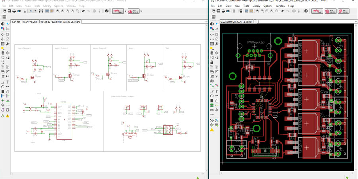358x179 pixels.
Task: Click the U1 microcontroller chip on board
Action: 262,109
